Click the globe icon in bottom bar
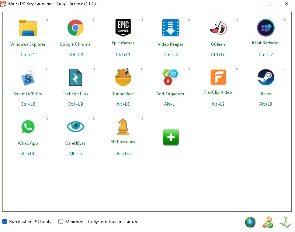Image resolution: width=295 pixels, height=232 pixels. [x=250, y=222]
